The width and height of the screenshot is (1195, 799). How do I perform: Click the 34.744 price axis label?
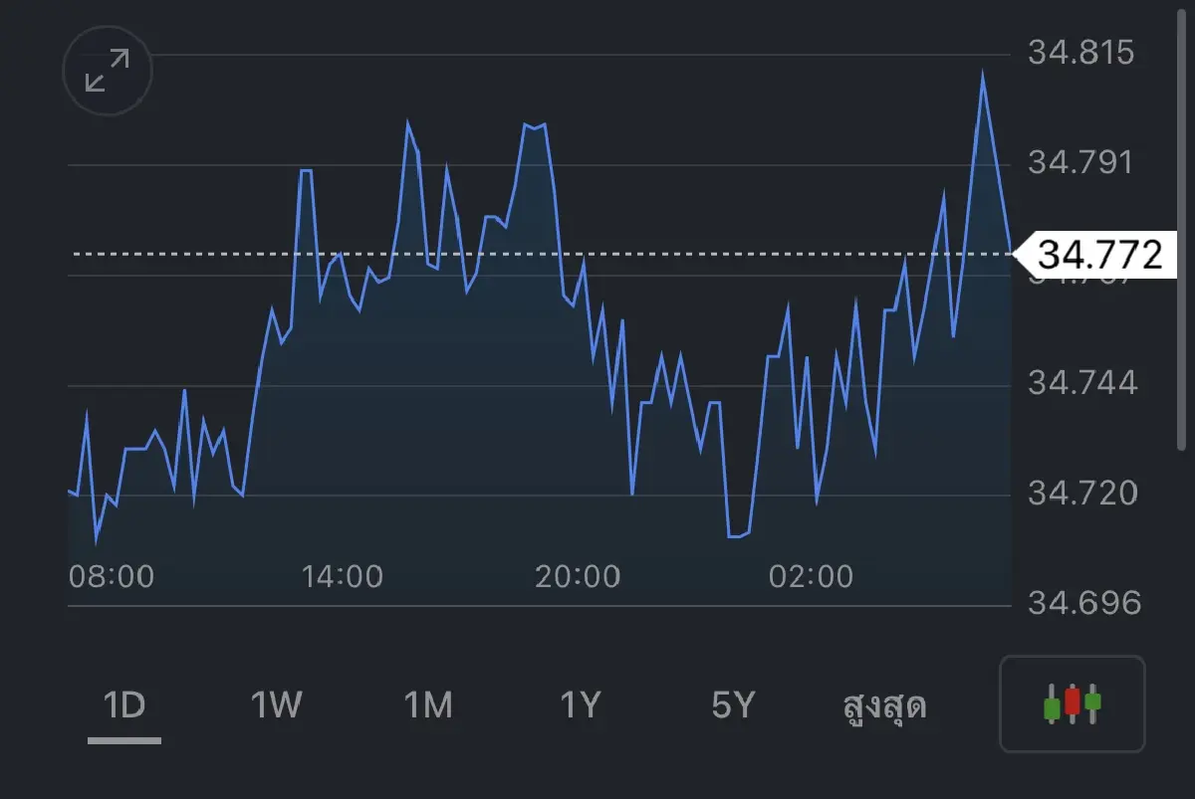(x=1081, y=383)
